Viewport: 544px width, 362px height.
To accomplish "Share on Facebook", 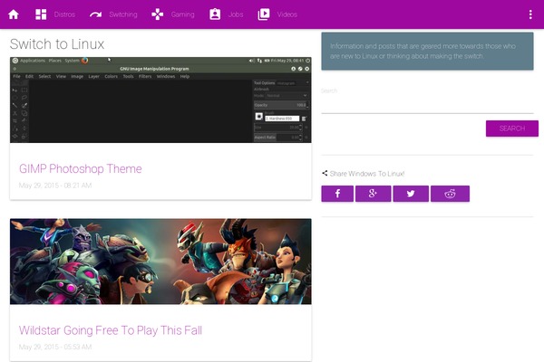I will tap(337, 194).
